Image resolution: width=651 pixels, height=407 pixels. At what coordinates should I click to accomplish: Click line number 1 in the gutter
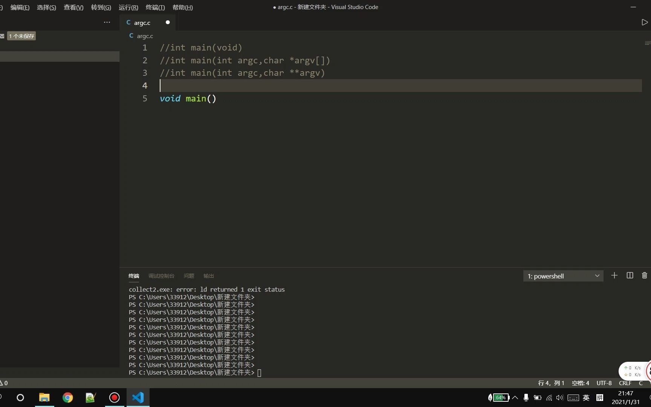tap(145, 47)
